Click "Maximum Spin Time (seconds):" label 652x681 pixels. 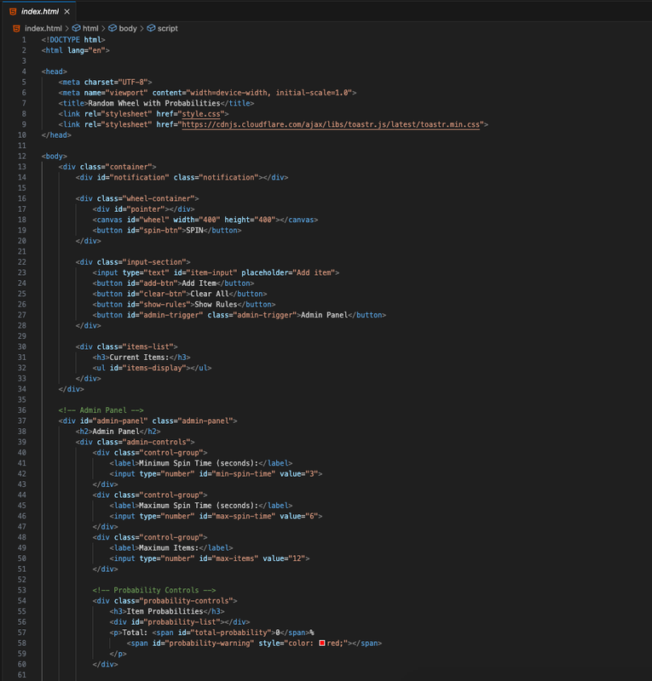(x=199, y=506)
